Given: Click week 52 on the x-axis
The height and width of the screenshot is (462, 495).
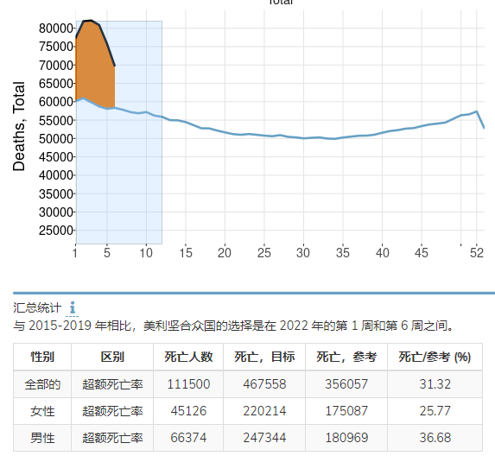Looking at the screenshot, I should click(477, 253).
